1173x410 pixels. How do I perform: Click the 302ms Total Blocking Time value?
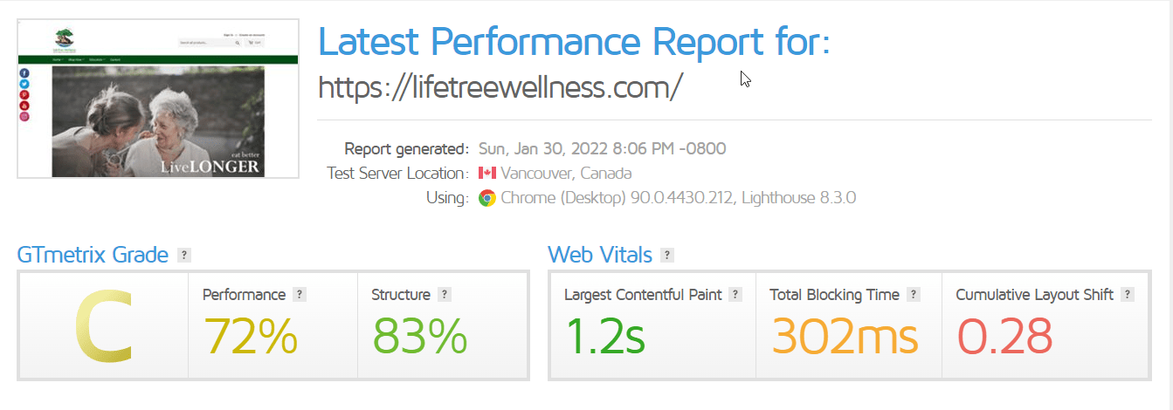(x=845, y=336)
